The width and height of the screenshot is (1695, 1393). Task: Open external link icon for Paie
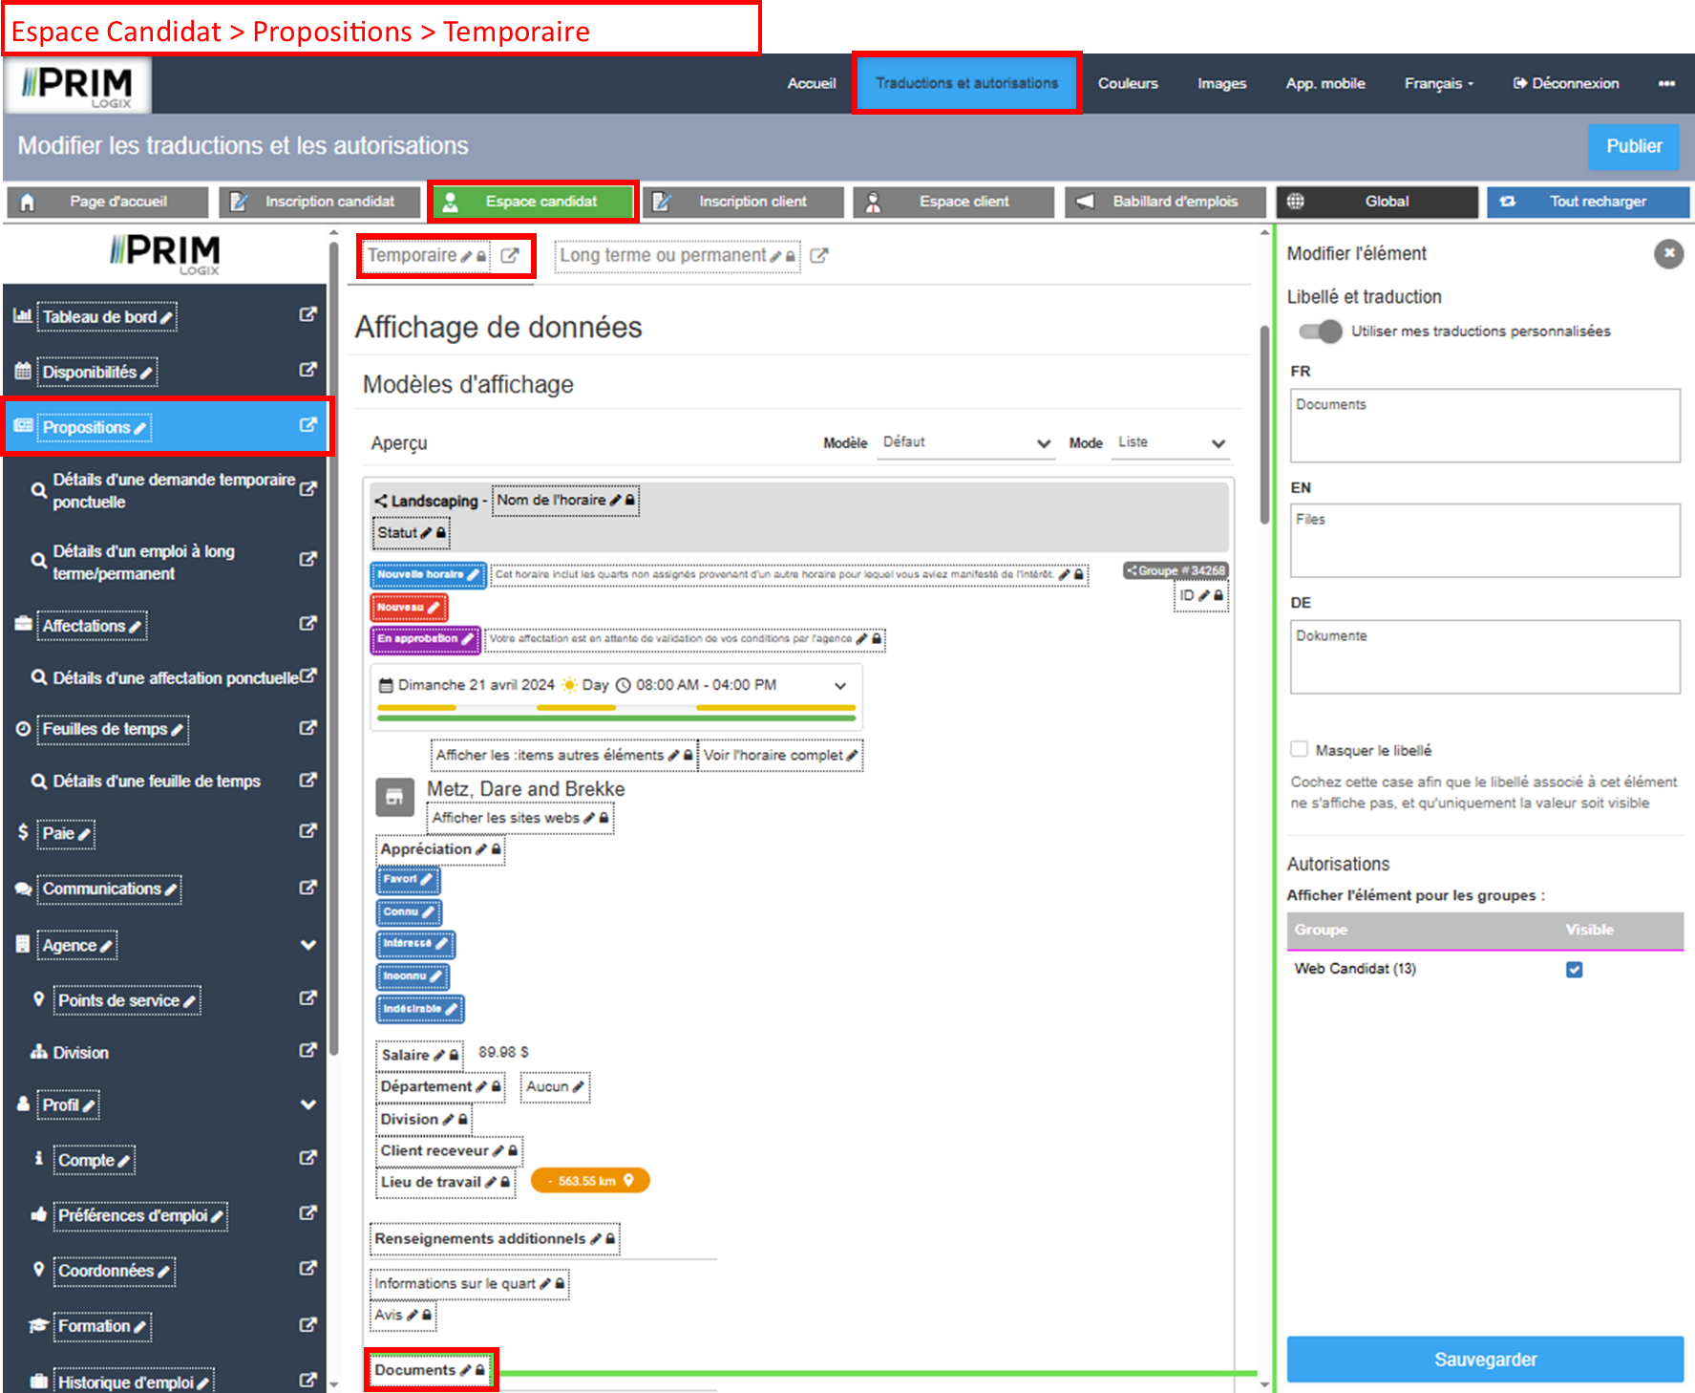click(307, 831)
